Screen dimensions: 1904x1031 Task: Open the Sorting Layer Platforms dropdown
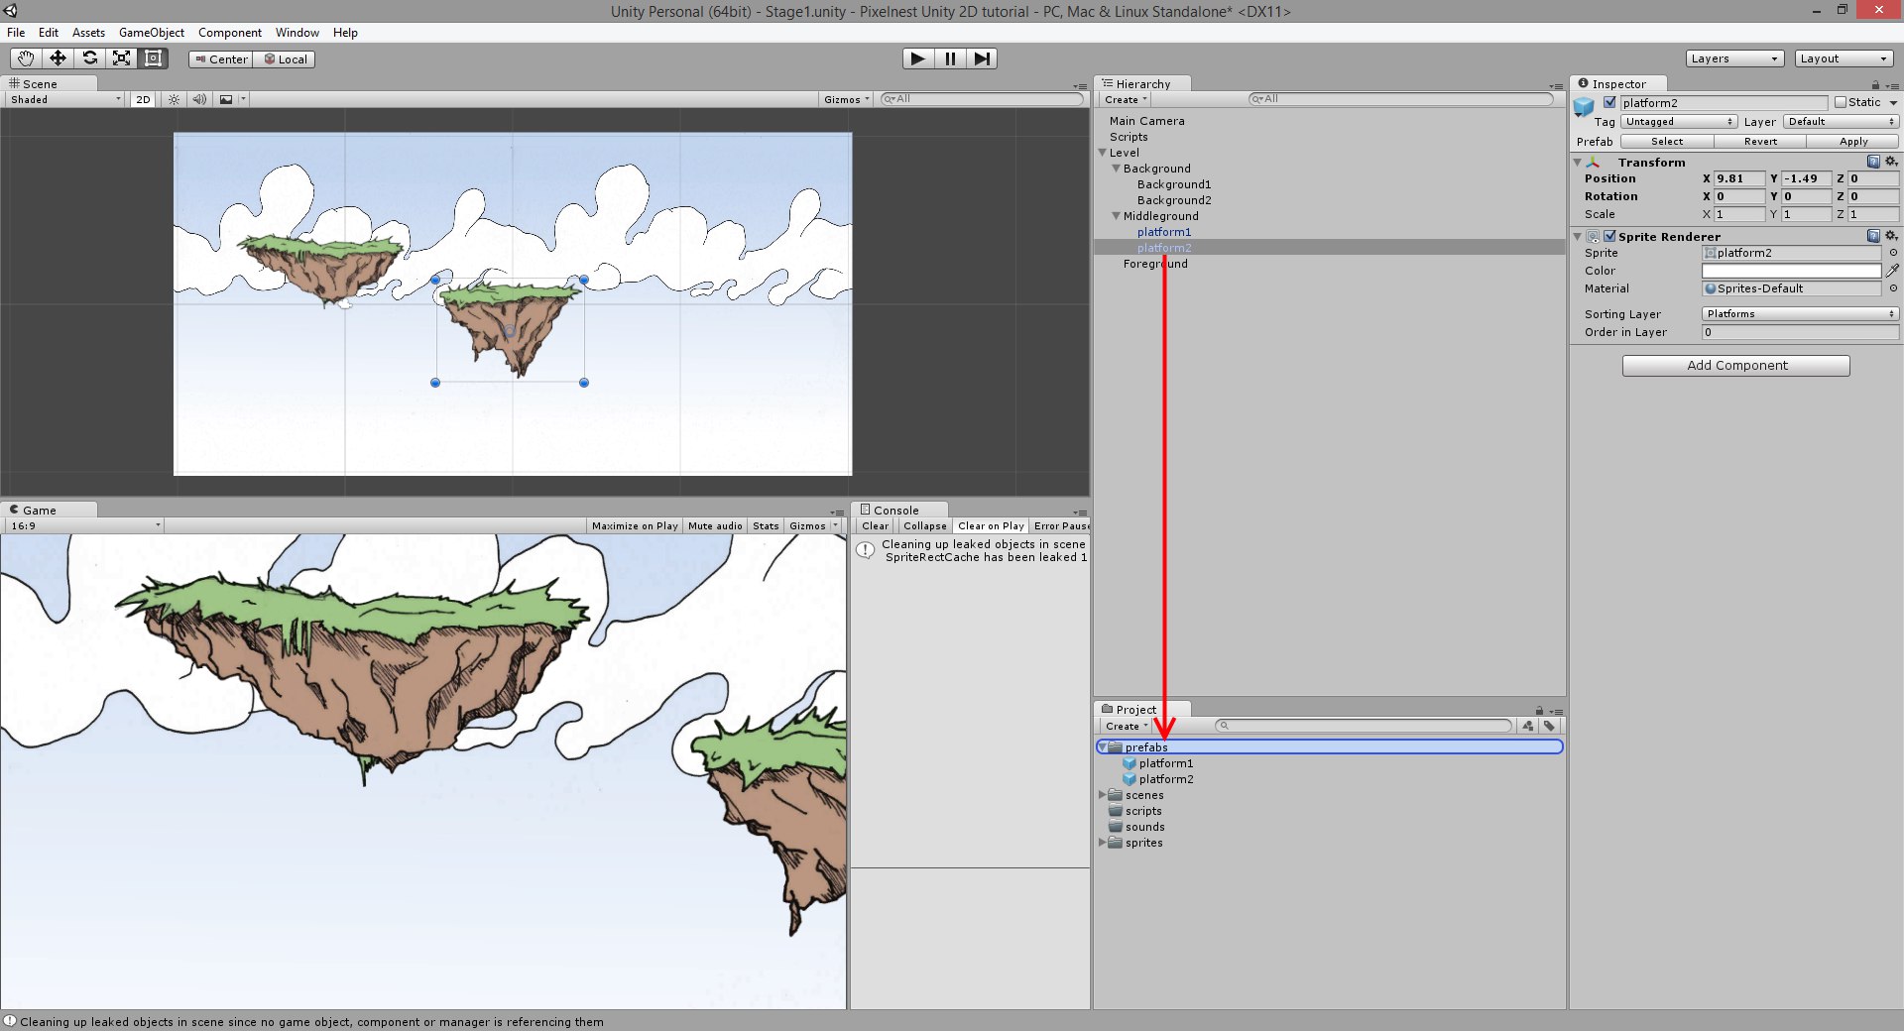pos(1800,314)
